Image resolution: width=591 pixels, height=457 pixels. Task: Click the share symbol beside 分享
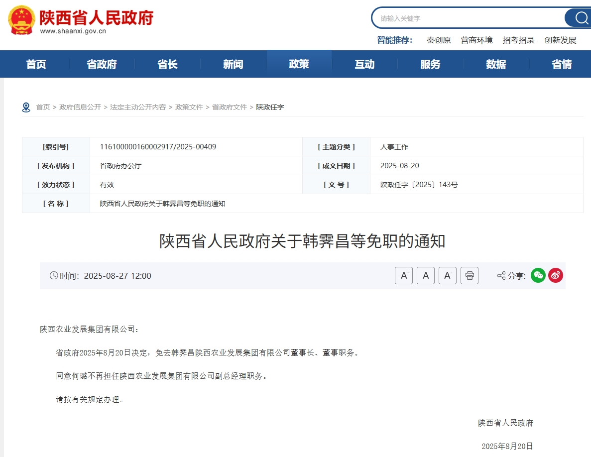click(501, 276)
